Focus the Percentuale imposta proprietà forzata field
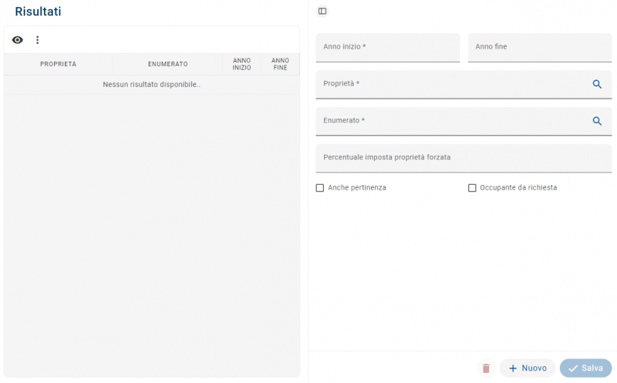This screenshot has height=383, width=617. (463, 158)
